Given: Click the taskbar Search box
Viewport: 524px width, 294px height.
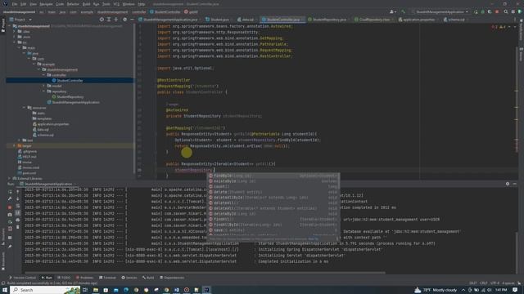Looking at the screenshot, I should pyautogui.click(x=45, y=290).
